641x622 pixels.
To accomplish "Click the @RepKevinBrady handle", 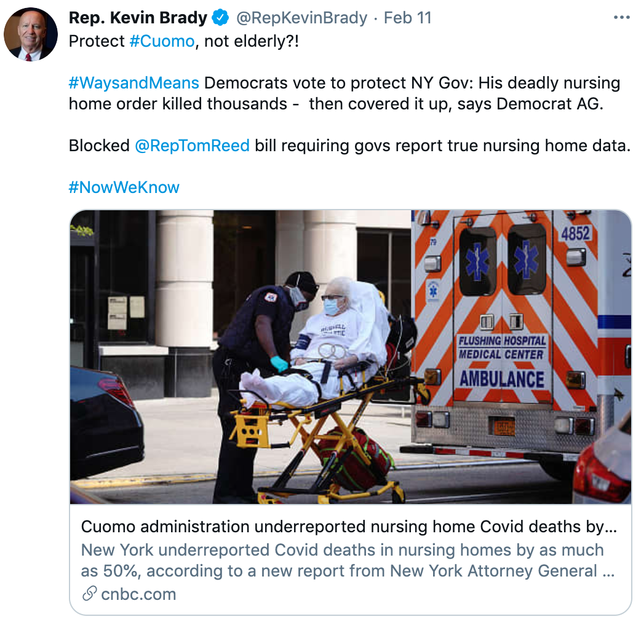I will pos(301,18).
